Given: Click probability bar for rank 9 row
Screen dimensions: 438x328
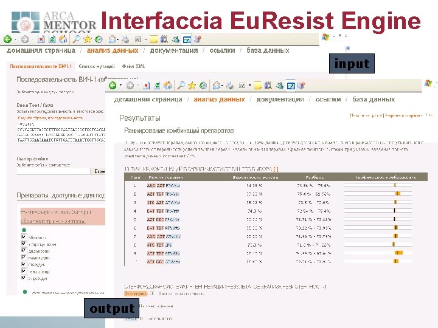Looking at the screenshot, I should point(378,253).
